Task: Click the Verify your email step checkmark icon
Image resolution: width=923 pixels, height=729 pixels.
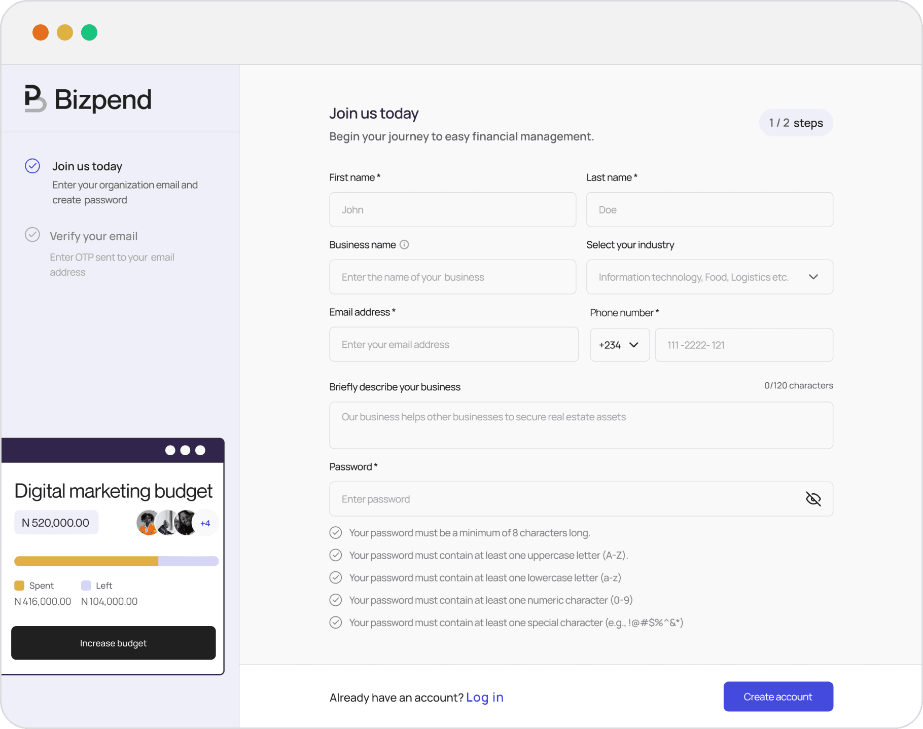Action: pyautogui.click(x=32, y=235)
